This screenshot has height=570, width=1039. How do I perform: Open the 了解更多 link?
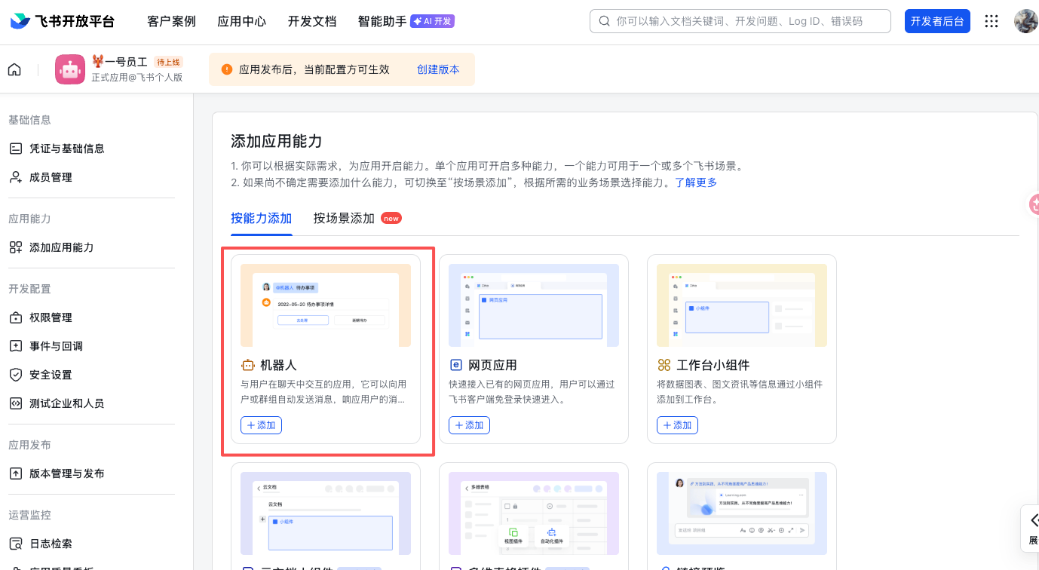[x=695, y=182]
